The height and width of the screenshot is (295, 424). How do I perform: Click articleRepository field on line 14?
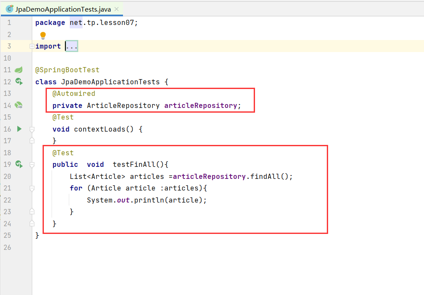pos(201,105)
